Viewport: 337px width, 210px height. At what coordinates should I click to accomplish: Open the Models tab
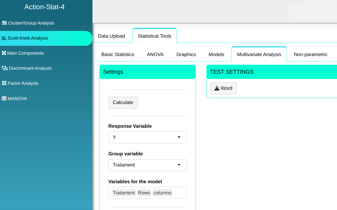tap(216, 54)
